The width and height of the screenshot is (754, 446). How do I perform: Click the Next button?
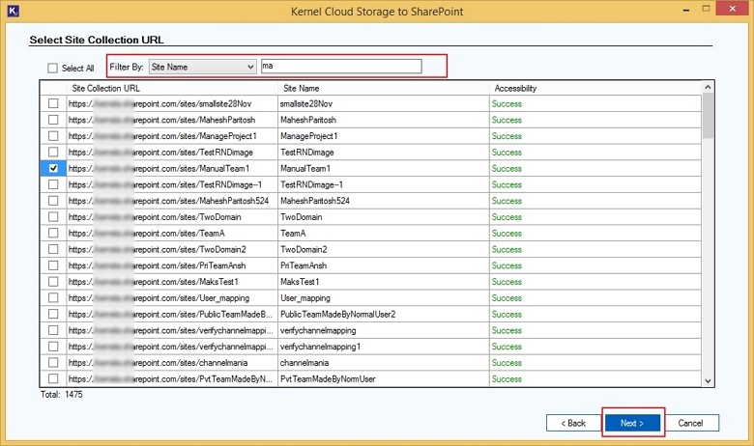(632, 423)
